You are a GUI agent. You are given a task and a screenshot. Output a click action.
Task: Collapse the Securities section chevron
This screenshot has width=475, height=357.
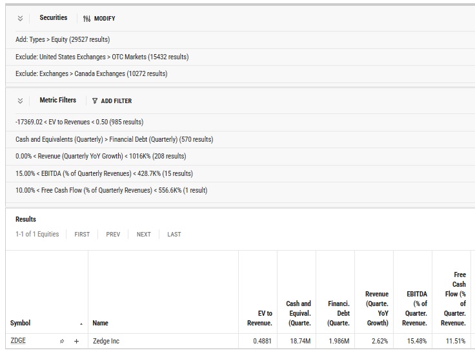click(20, 19)
